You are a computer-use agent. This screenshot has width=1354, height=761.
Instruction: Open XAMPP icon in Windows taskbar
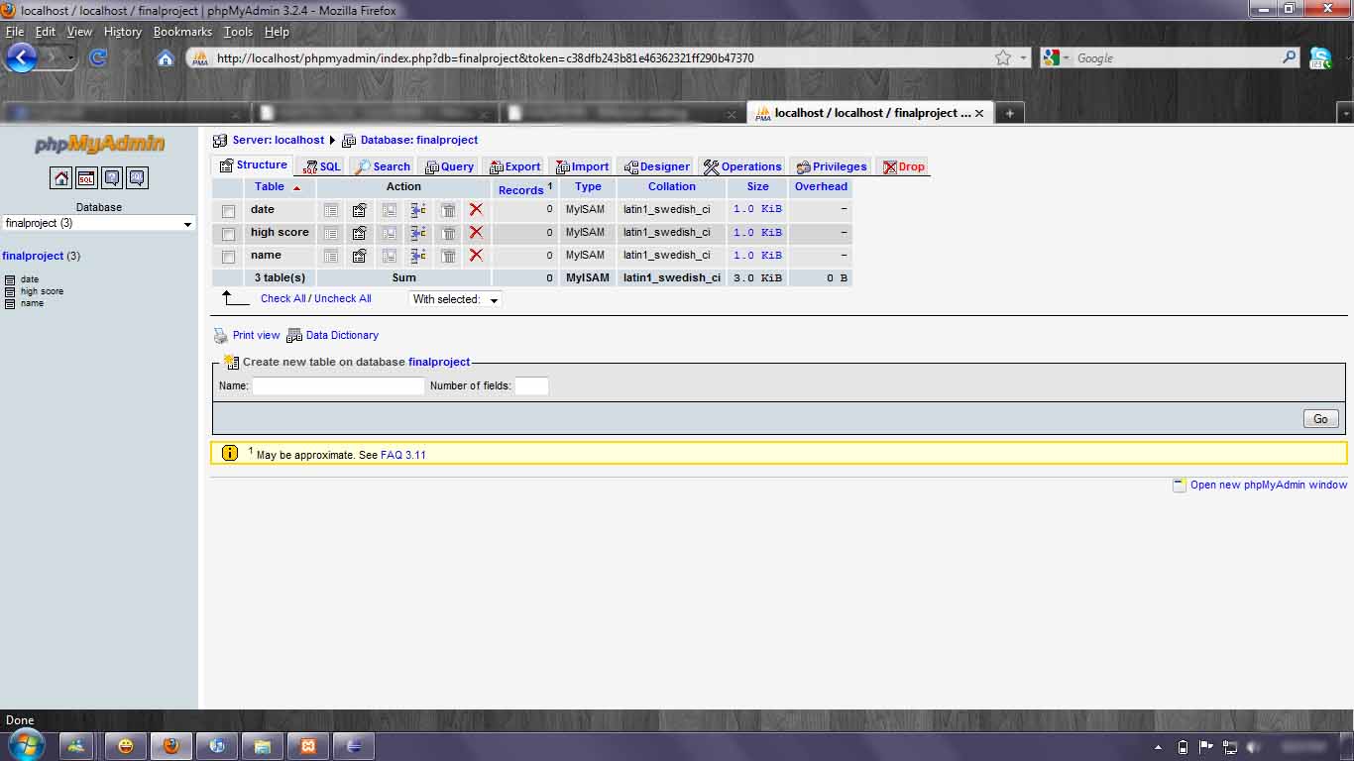pyautogui.click(x=307, y=746)
